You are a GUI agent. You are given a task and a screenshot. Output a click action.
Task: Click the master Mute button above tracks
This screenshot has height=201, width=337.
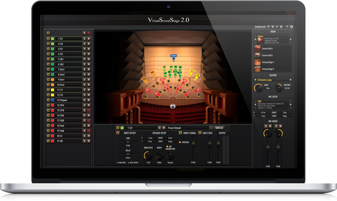89,33
